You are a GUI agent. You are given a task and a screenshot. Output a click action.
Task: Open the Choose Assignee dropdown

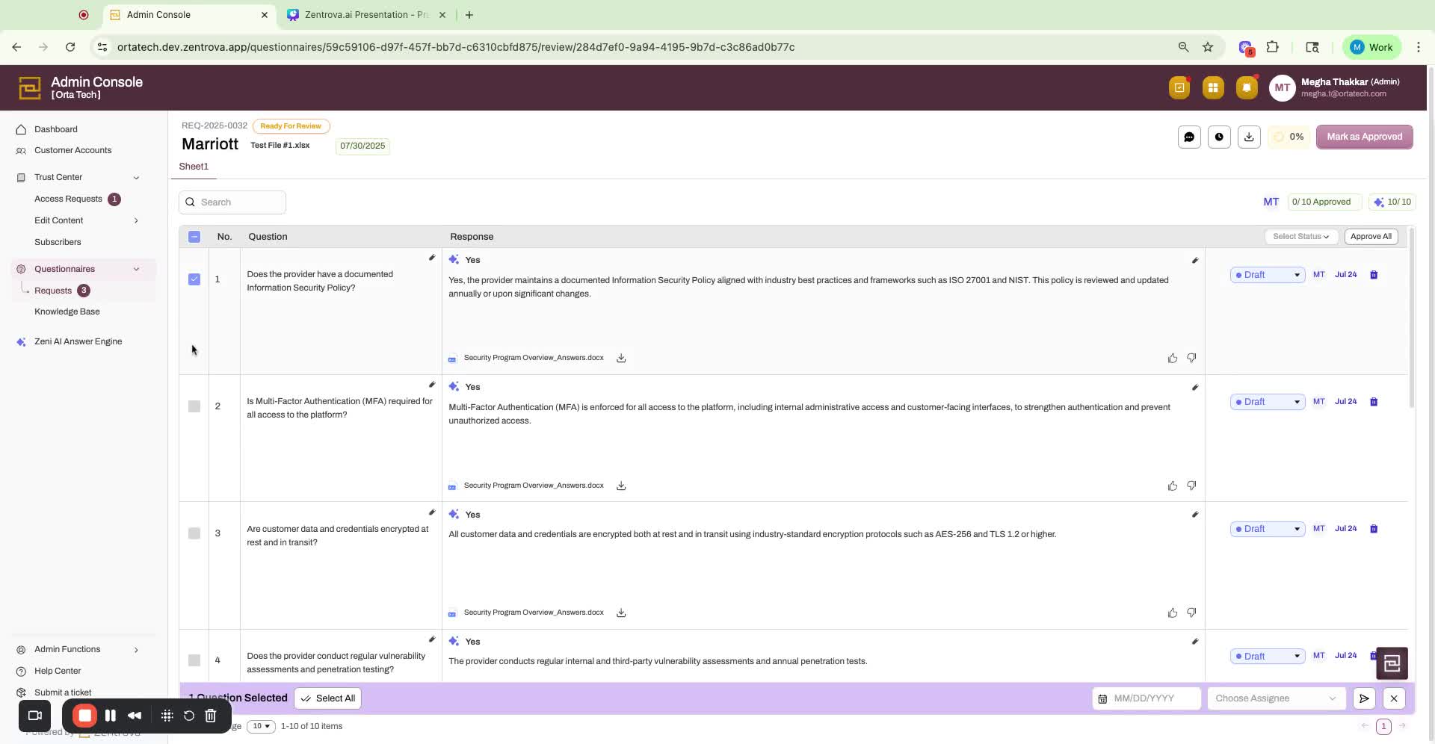pyautogui.click(x=1276, y=699)
